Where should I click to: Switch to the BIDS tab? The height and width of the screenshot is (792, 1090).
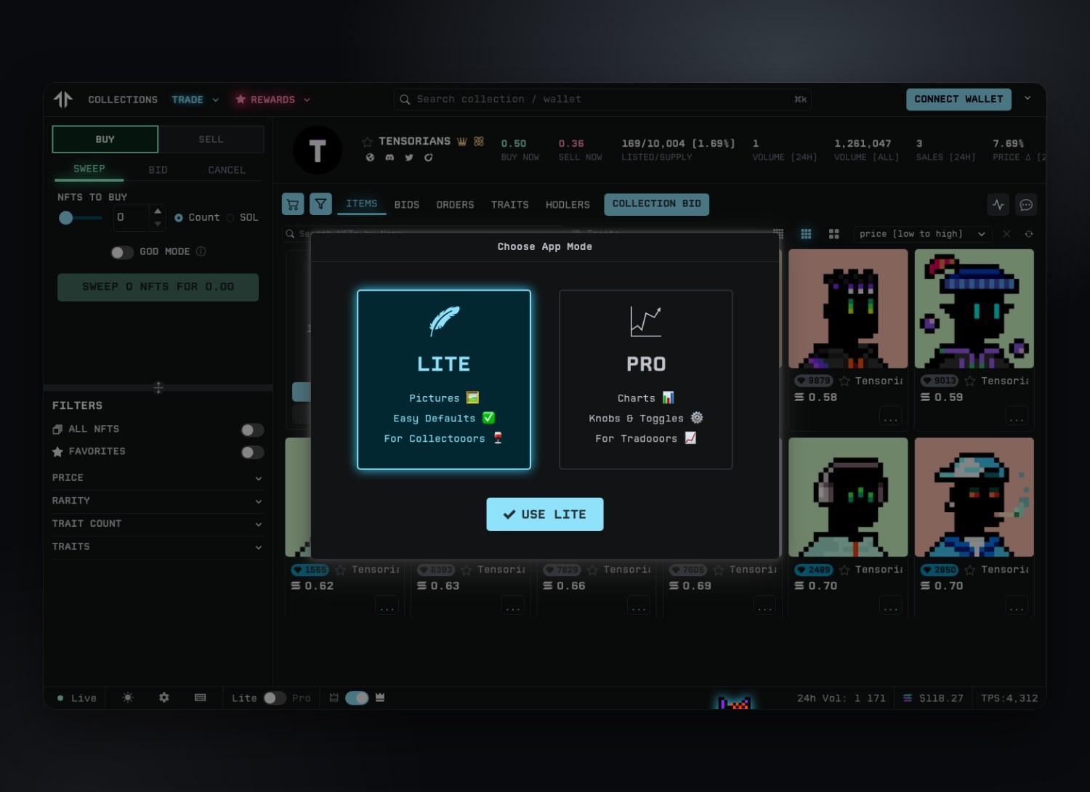[407, 205]
